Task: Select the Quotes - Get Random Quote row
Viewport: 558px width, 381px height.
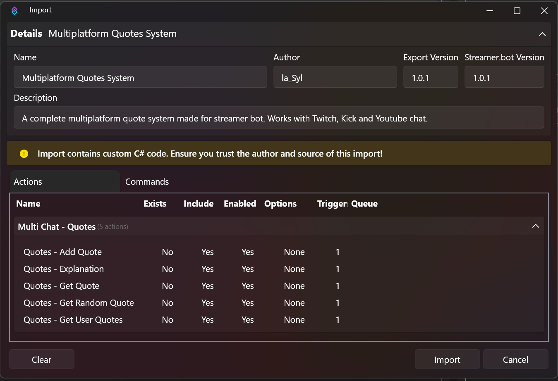Action: (79, 302)
